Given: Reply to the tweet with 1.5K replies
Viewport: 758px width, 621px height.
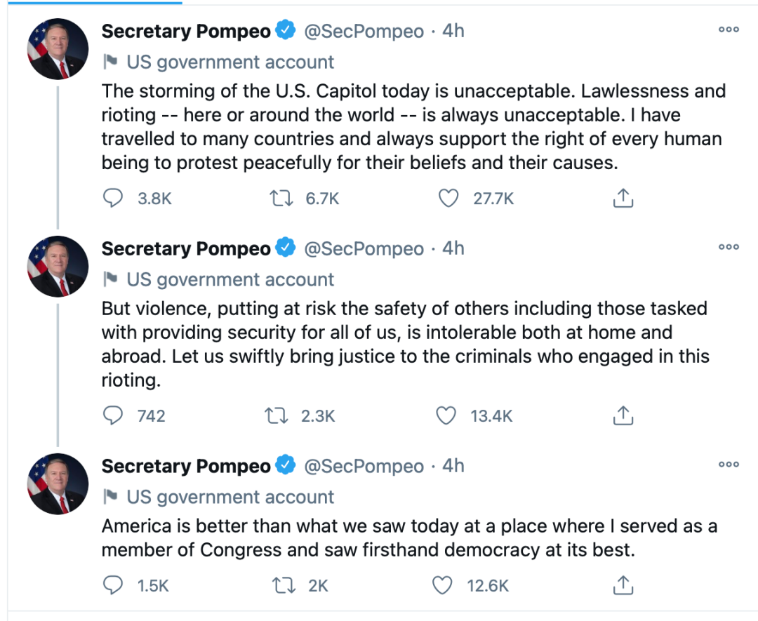Looking at the screenshot, I should tap(113, 585).
